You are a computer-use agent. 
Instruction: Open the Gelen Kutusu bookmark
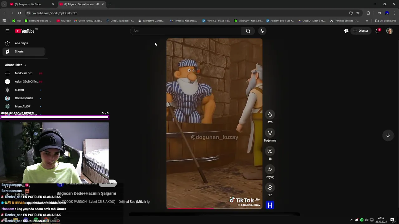coord(88,21)
